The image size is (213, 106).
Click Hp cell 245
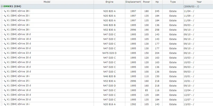pos(157,11)
